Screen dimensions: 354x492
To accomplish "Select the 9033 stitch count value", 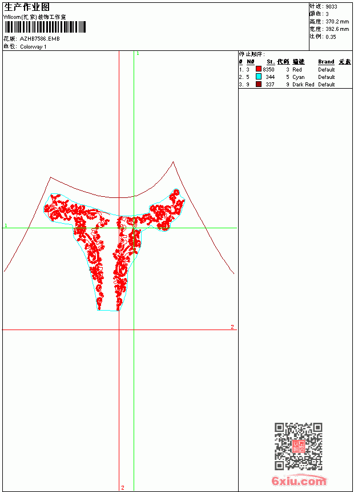I will point(331,7).
